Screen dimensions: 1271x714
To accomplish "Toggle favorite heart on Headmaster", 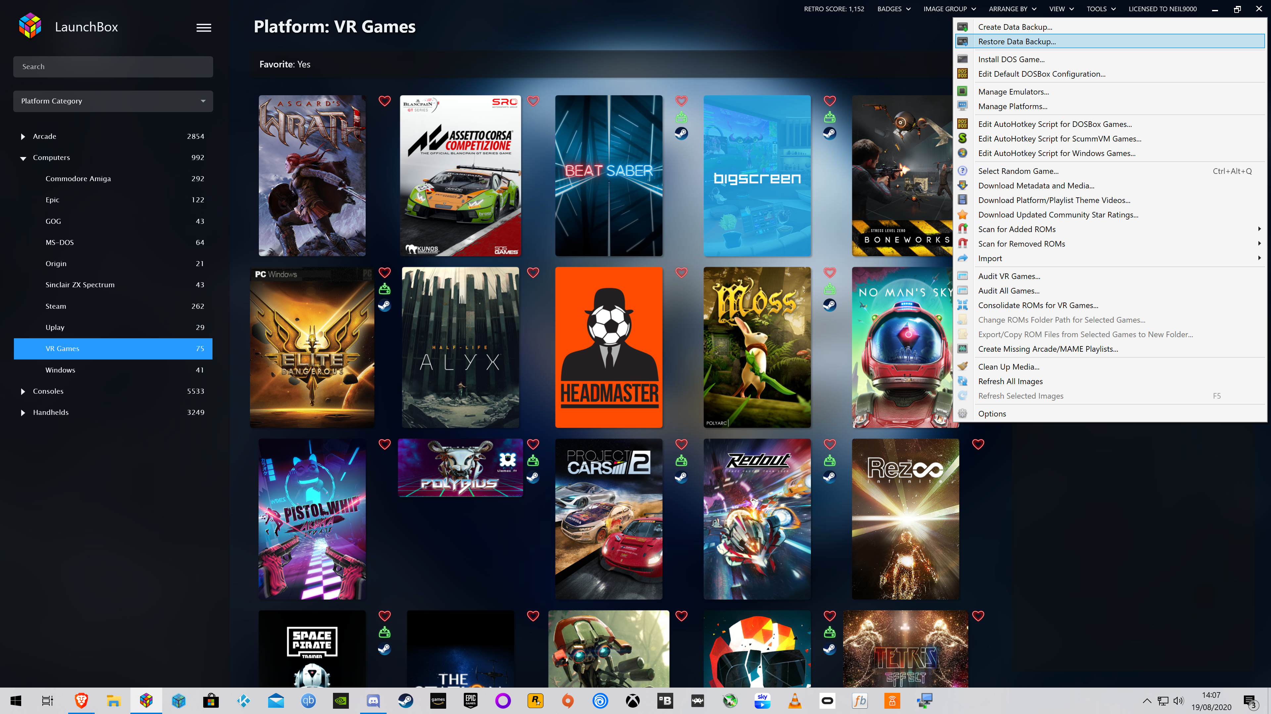I will (682, 272).
